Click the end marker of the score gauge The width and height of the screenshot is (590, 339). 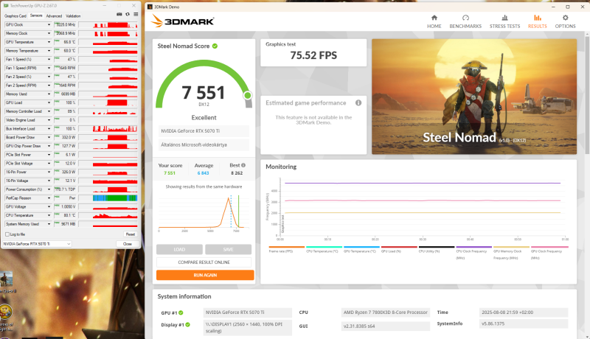pos(248,96)
